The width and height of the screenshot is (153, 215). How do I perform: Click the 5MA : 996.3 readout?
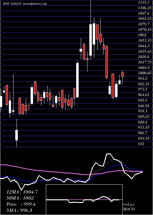(19, 210)
